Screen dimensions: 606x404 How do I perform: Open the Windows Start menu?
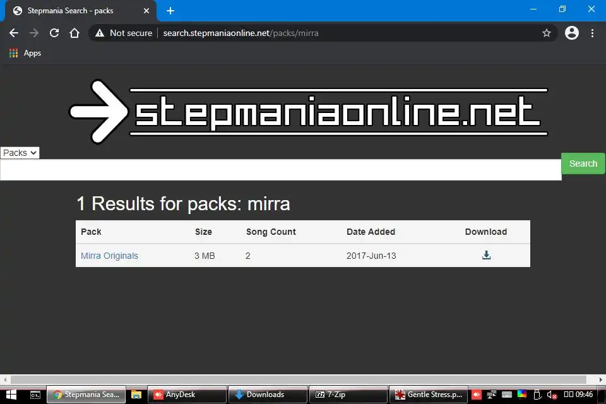click(11, 395)
